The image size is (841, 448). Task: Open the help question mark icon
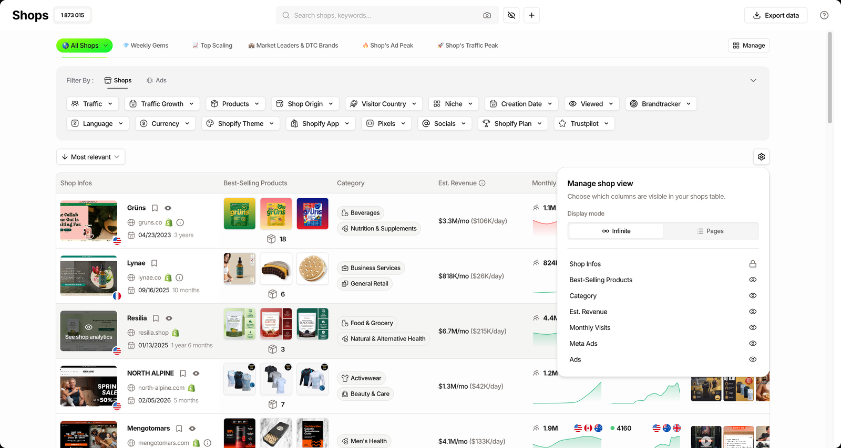click(824, 15)
